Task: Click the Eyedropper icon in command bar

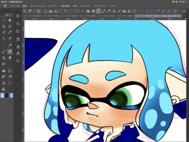Action: 119,11
